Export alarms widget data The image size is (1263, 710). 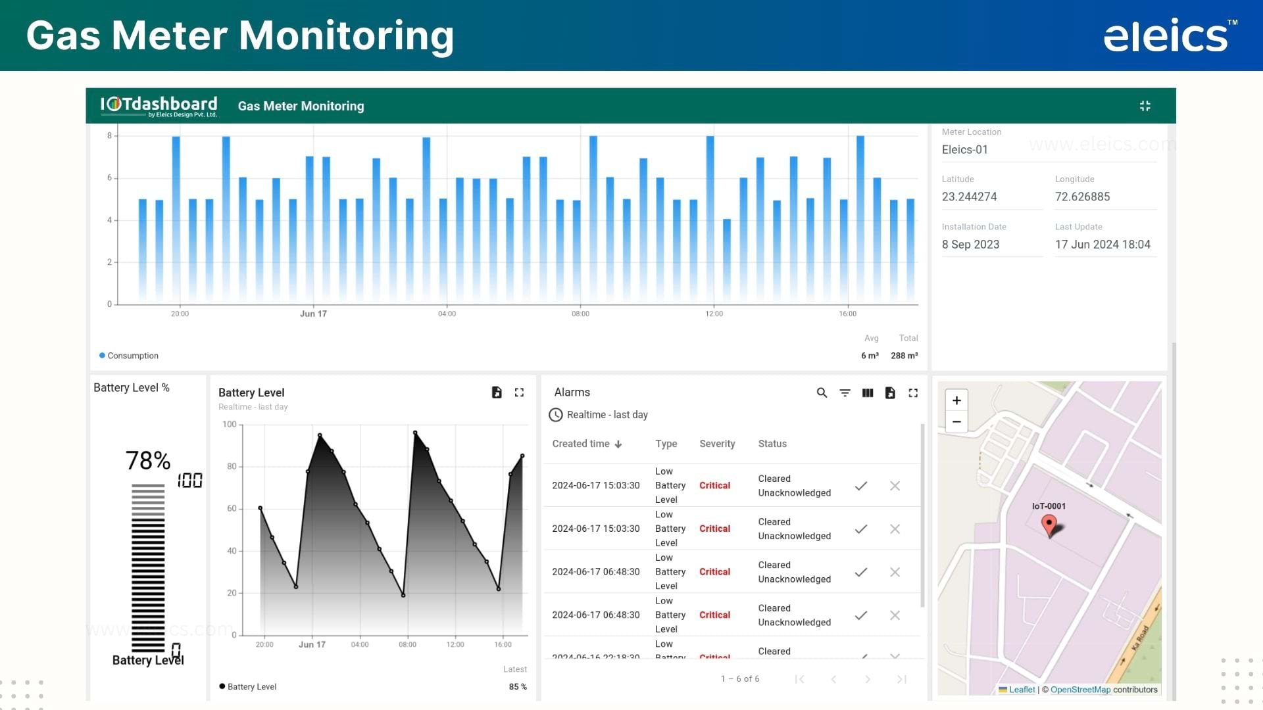click(890, 392)
